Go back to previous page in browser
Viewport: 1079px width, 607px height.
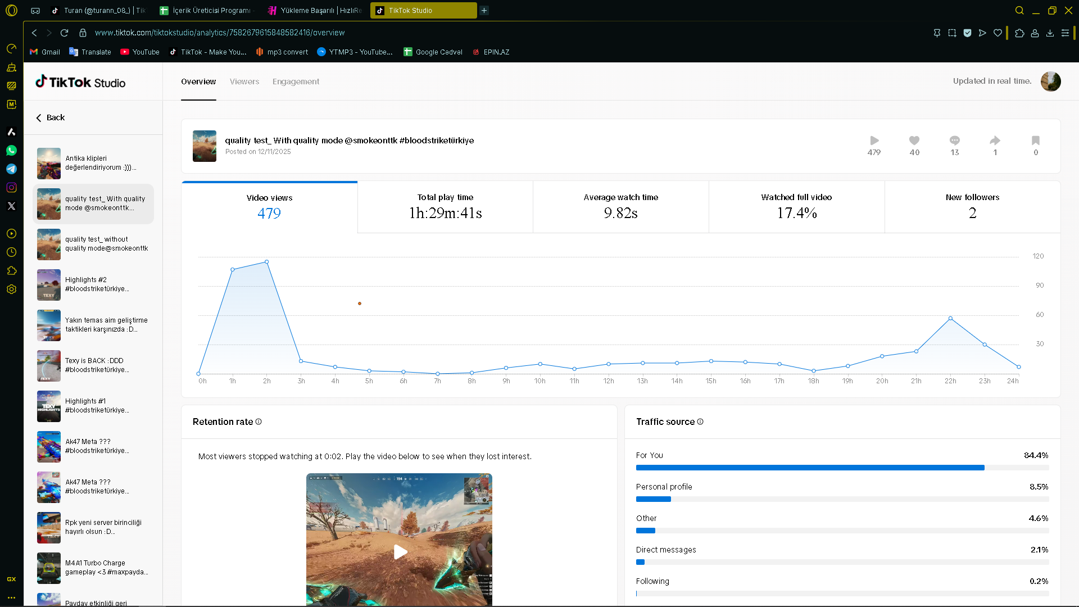[34, 33]
